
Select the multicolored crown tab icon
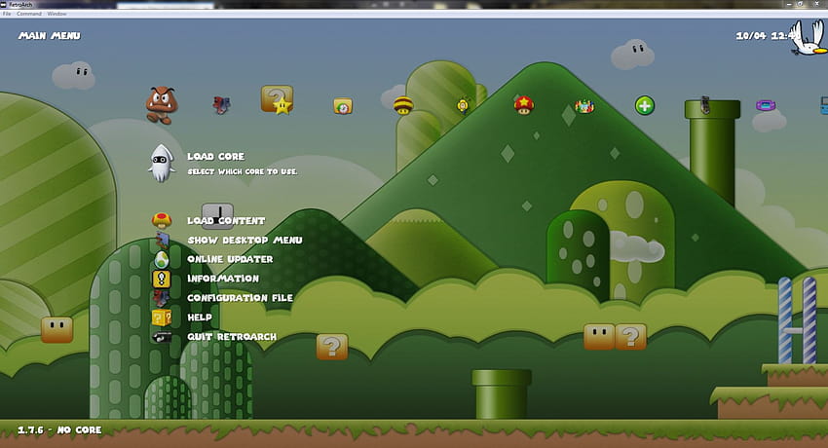(x=584, y=106)
